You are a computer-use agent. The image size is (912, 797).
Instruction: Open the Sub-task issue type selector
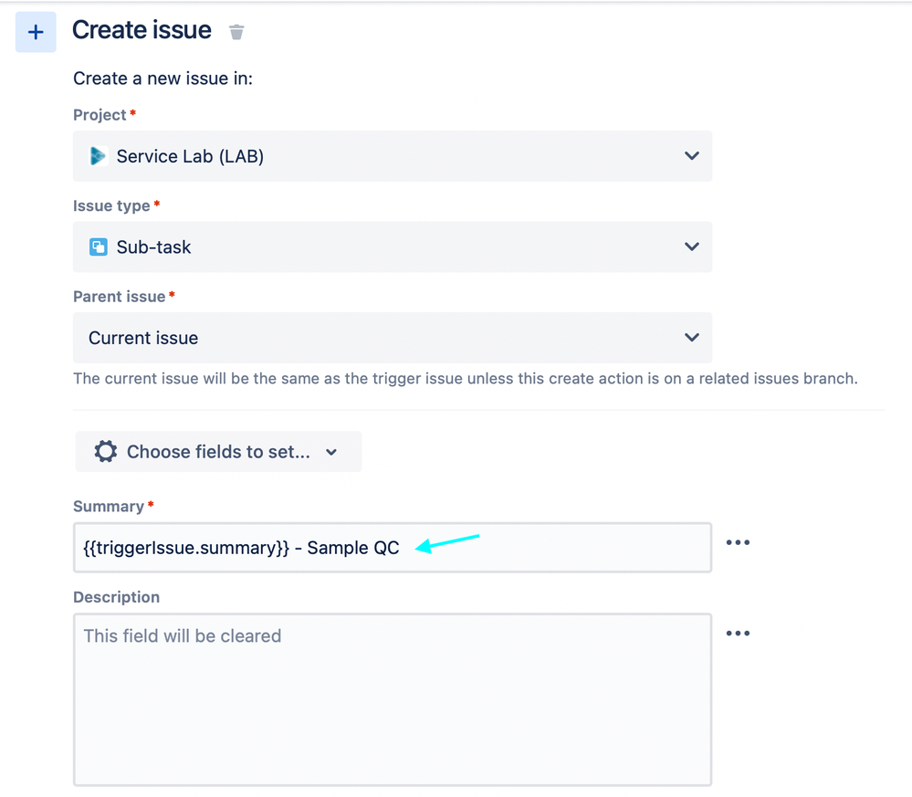pyautogui.click(x=393, y=246)
